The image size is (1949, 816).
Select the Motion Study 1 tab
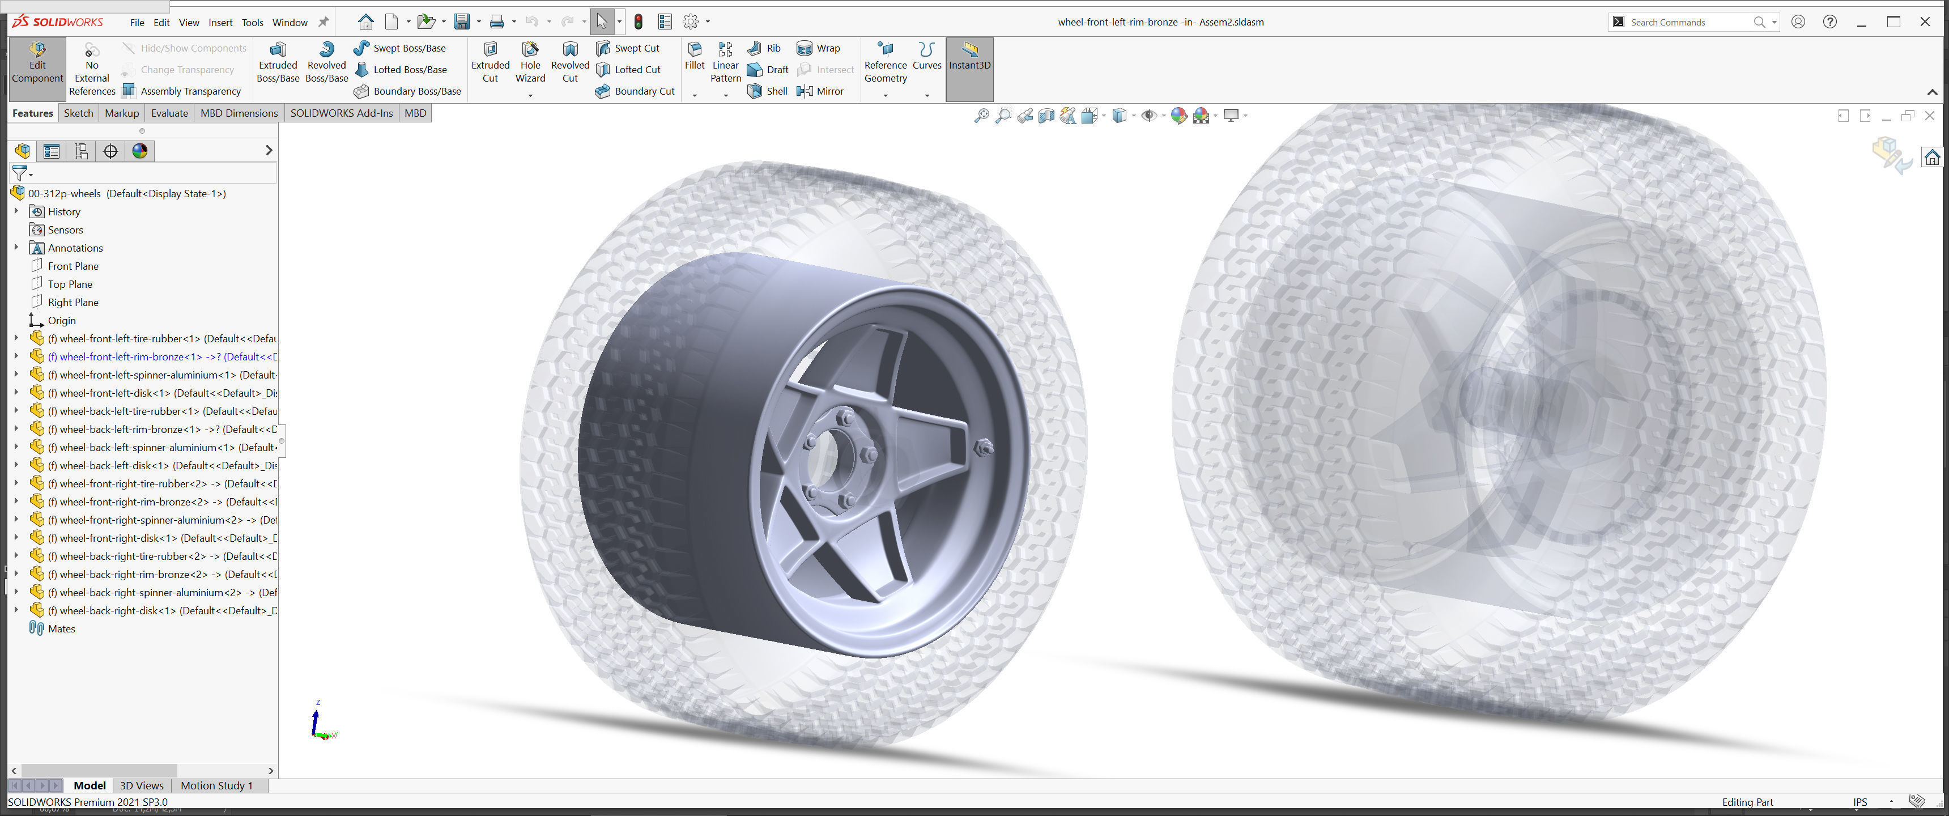click(216, 785)
